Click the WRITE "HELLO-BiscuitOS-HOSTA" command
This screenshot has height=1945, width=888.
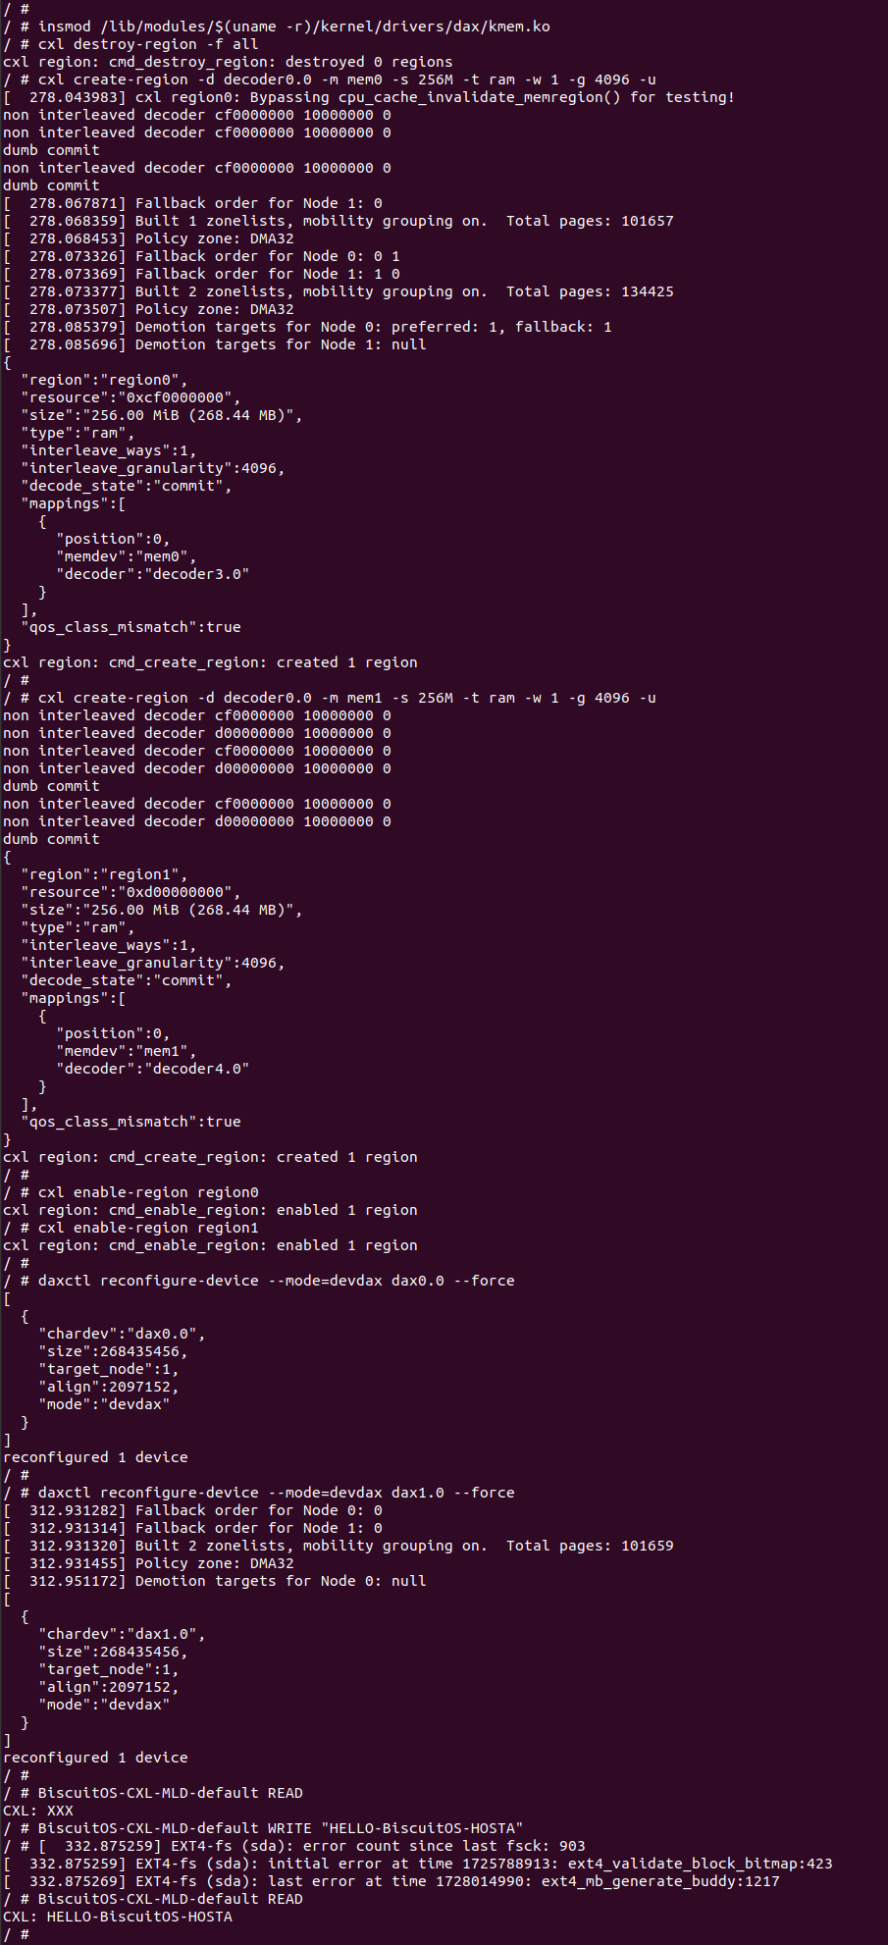pos(280,1828)
